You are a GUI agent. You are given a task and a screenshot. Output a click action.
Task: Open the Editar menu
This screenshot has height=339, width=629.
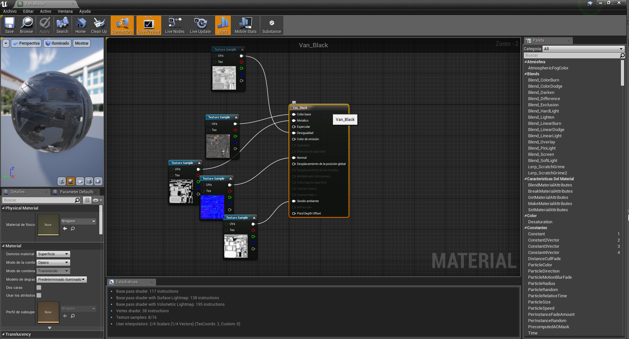click(x=28, y=11)
